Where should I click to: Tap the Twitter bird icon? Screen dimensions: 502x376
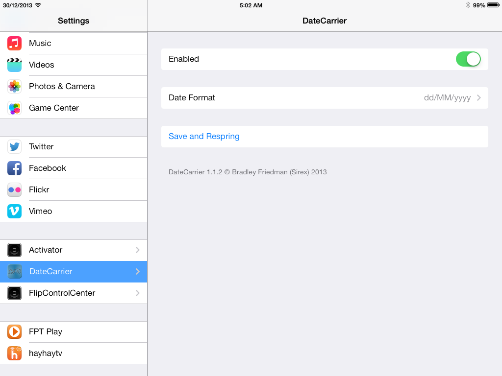tap(14, 147)
